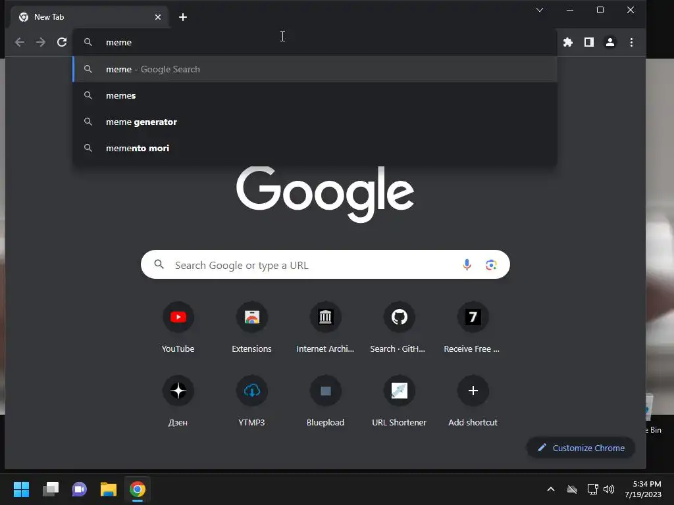Toggle the side panel icon
Screen dimensions: 674x505
click(589, 42)
